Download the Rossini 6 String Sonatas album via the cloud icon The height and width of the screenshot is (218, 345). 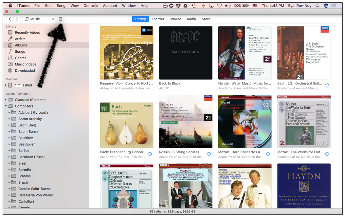pyautogui.click(x=209, y=154)
